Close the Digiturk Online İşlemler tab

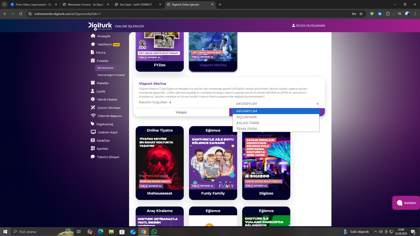point(212,4)
